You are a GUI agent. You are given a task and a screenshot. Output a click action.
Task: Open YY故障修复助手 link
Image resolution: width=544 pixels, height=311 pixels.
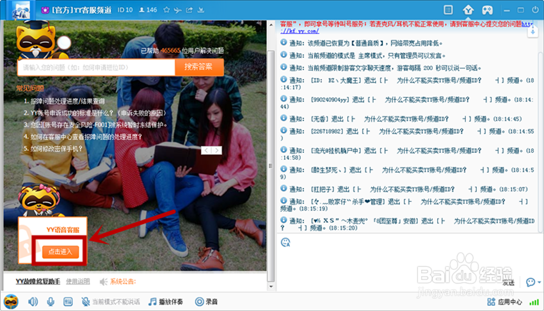point(38,281)
